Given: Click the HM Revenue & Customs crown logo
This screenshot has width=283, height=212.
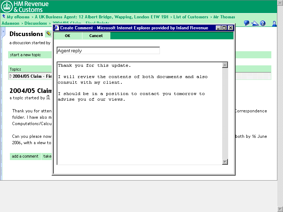Looking at the screenshot, I should click(x=7, y=6).
